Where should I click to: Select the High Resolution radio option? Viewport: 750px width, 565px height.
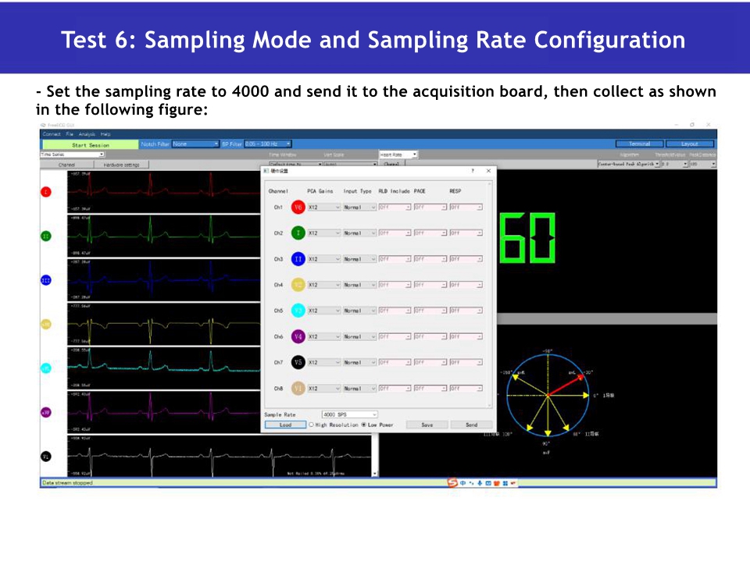pyautogui.click(x=312, y=425)
